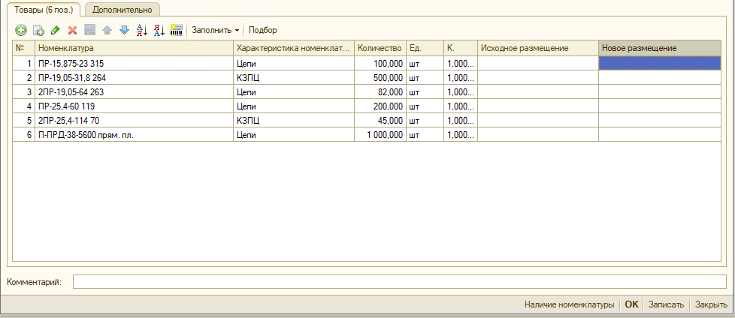The image size is (735, 318).
Task: Switch to the Дополнительно tab
Action: [122, 9]
